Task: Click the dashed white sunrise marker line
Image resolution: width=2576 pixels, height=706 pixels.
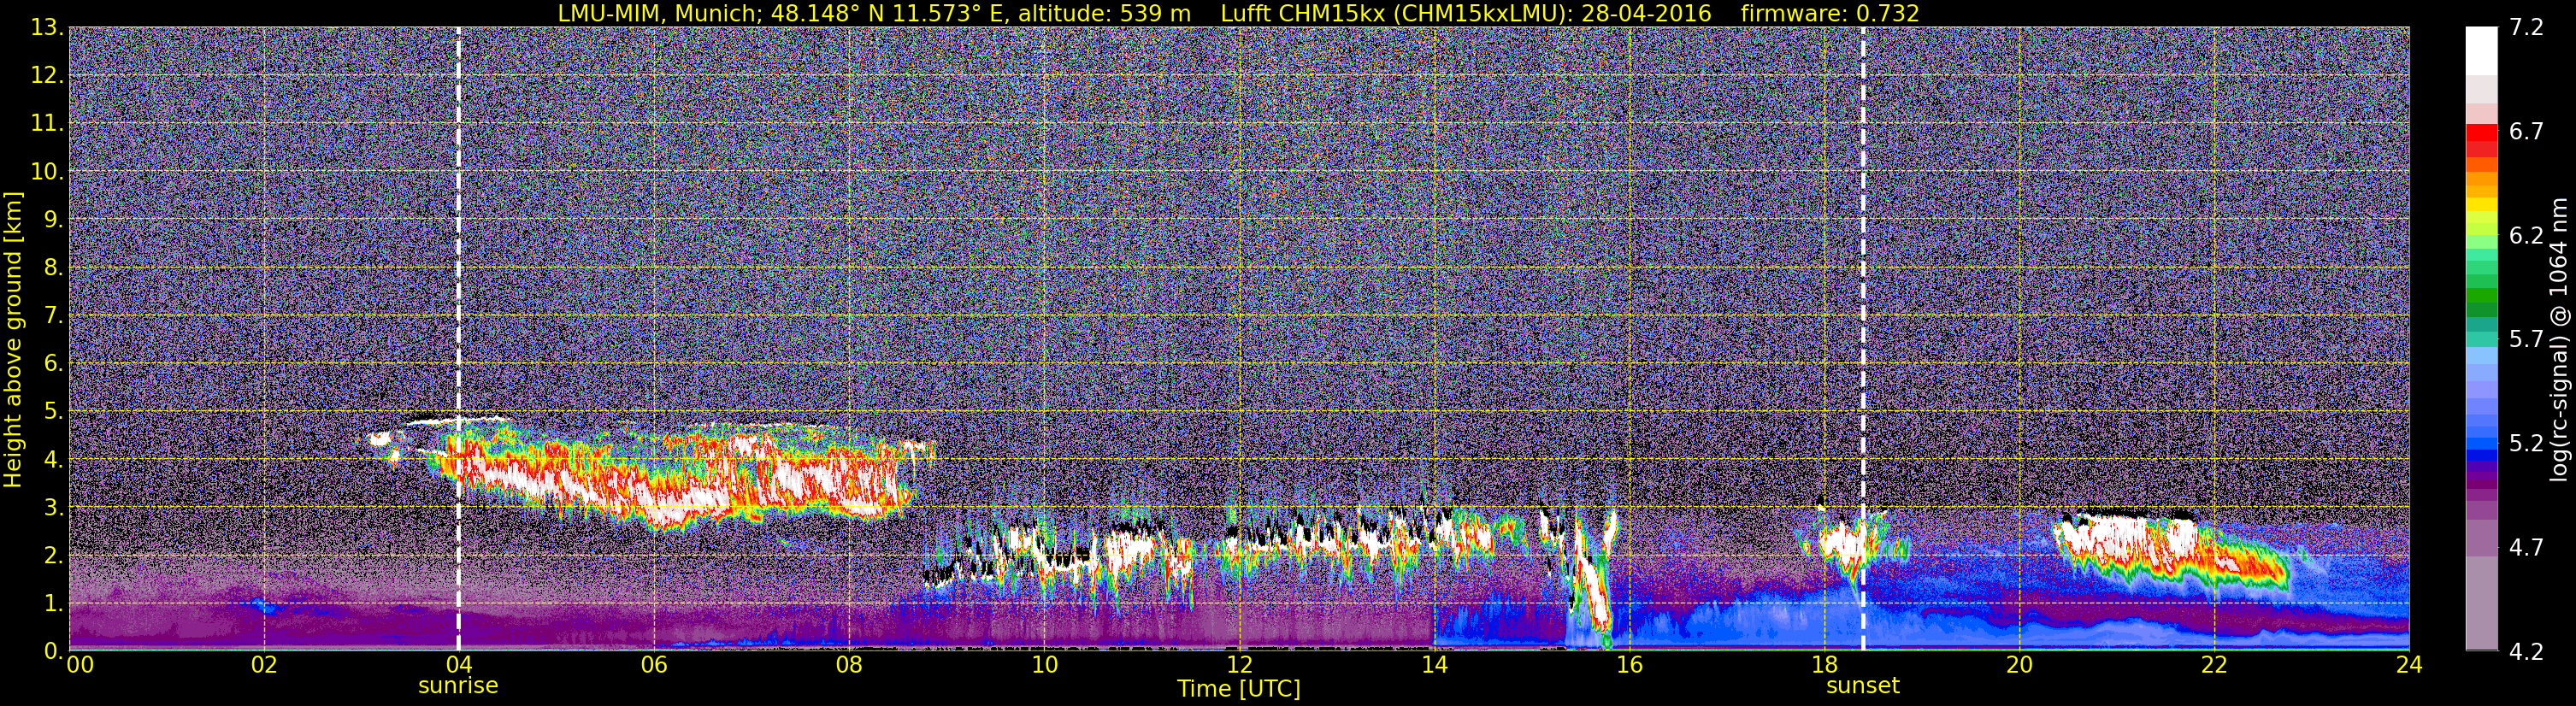Action: (x=458, y=338)
